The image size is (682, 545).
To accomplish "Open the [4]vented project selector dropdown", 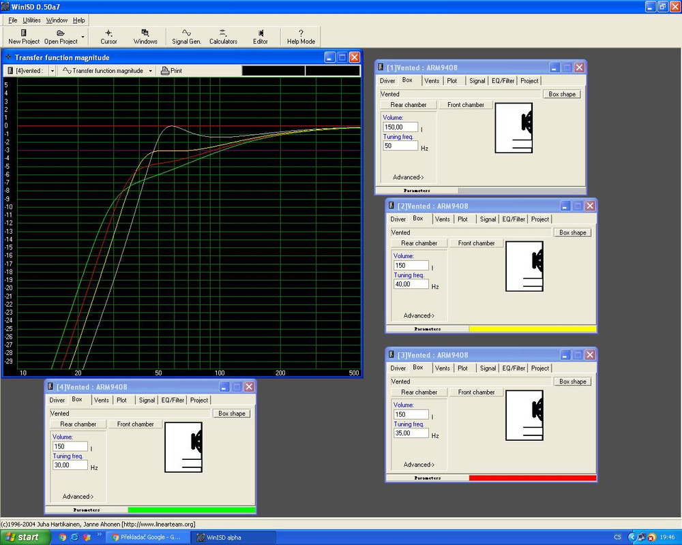I will (x=53, y=70).
